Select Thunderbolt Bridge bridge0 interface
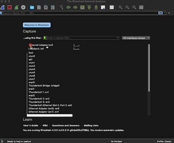The image size is (174, 143). 44,86
